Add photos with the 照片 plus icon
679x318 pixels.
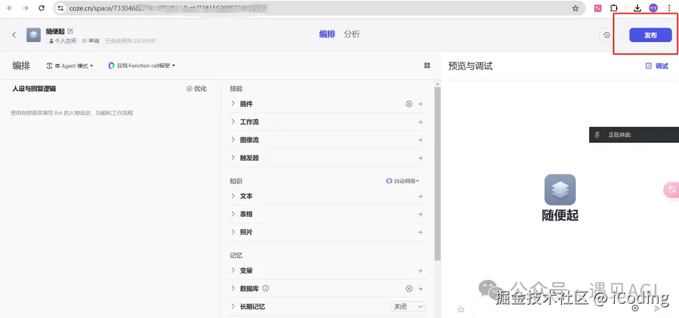pos(421,232)
